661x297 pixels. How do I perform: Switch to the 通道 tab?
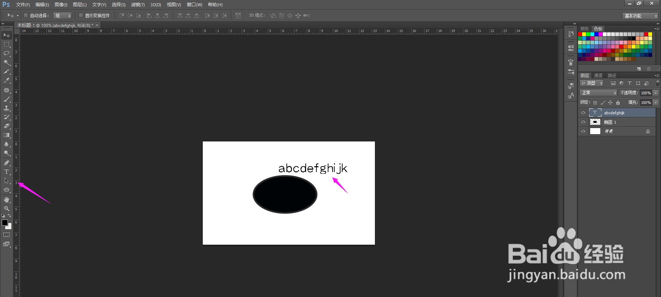pyautogui.click(x=598, y=76)
